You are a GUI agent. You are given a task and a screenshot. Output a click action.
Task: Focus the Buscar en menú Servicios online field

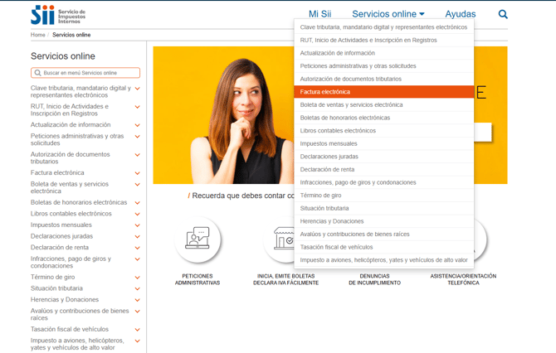coord(85,73)
